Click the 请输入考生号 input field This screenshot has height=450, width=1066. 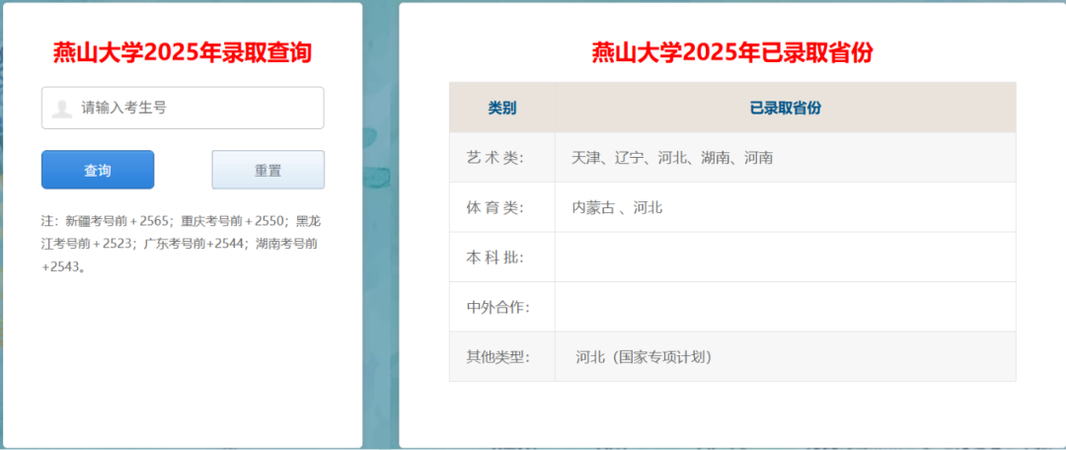[183, 108]
